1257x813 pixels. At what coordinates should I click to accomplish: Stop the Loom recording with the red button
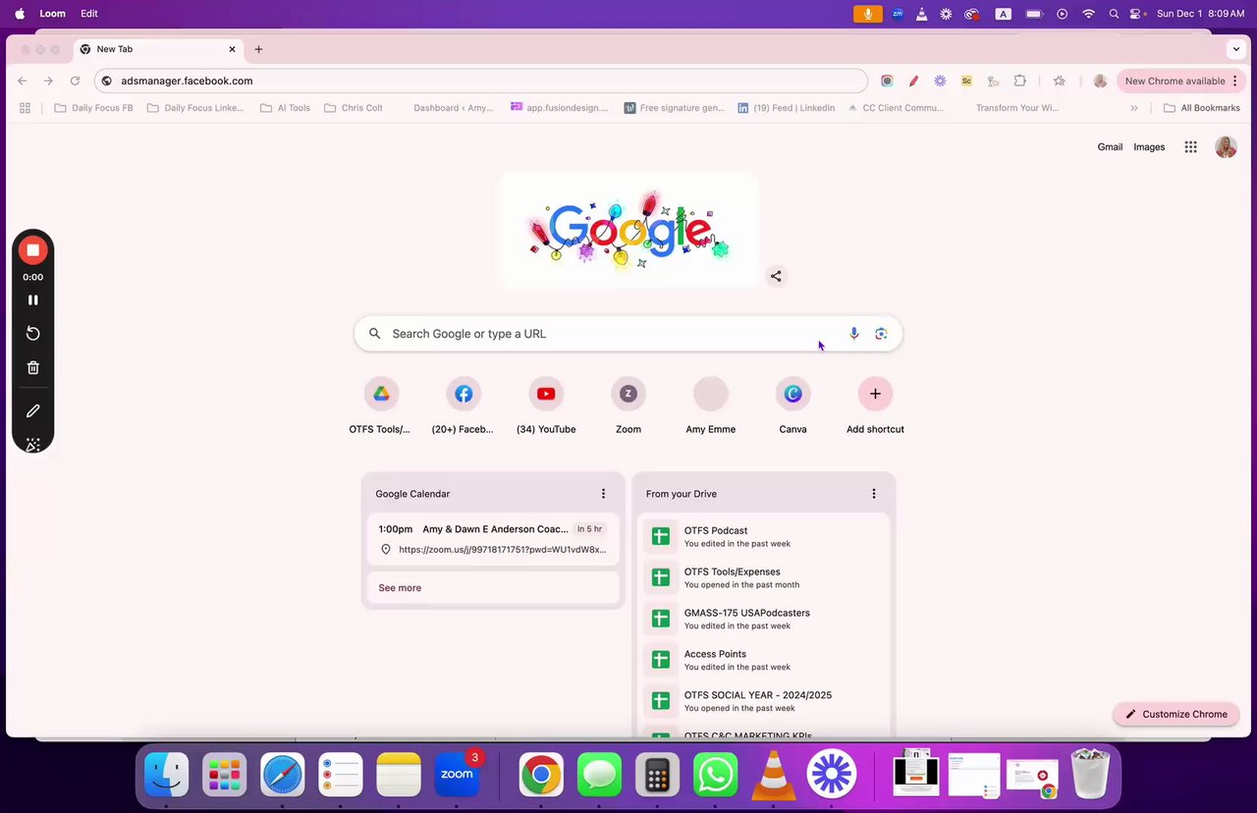pos(32,250)
